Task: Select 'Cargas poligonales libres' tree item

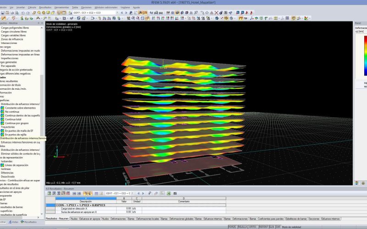Action: 15,27
